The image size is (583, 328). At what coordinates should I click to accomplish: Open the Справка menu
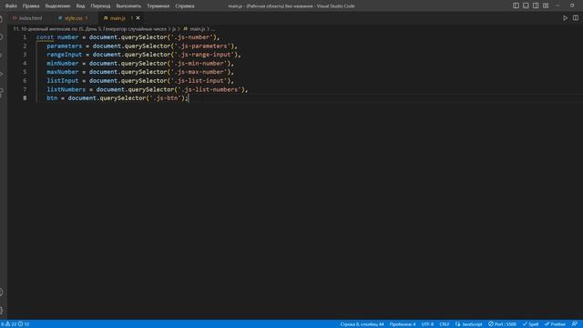click(x=185, y=6)
